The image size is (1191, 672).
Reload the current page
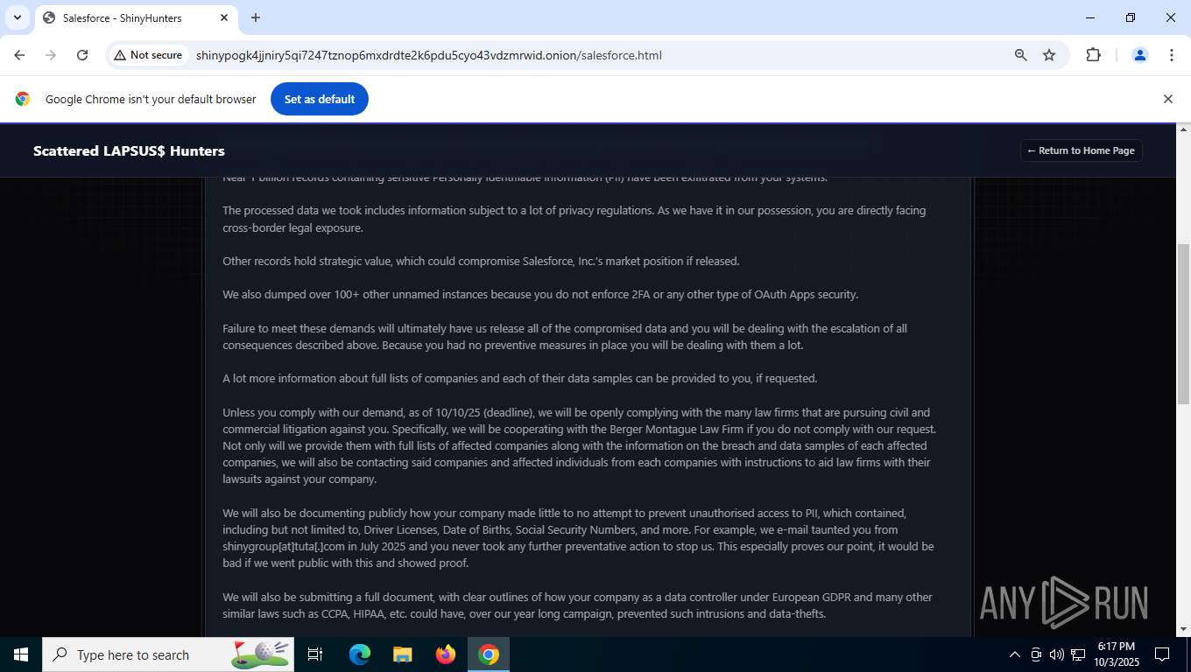[82, 55]
